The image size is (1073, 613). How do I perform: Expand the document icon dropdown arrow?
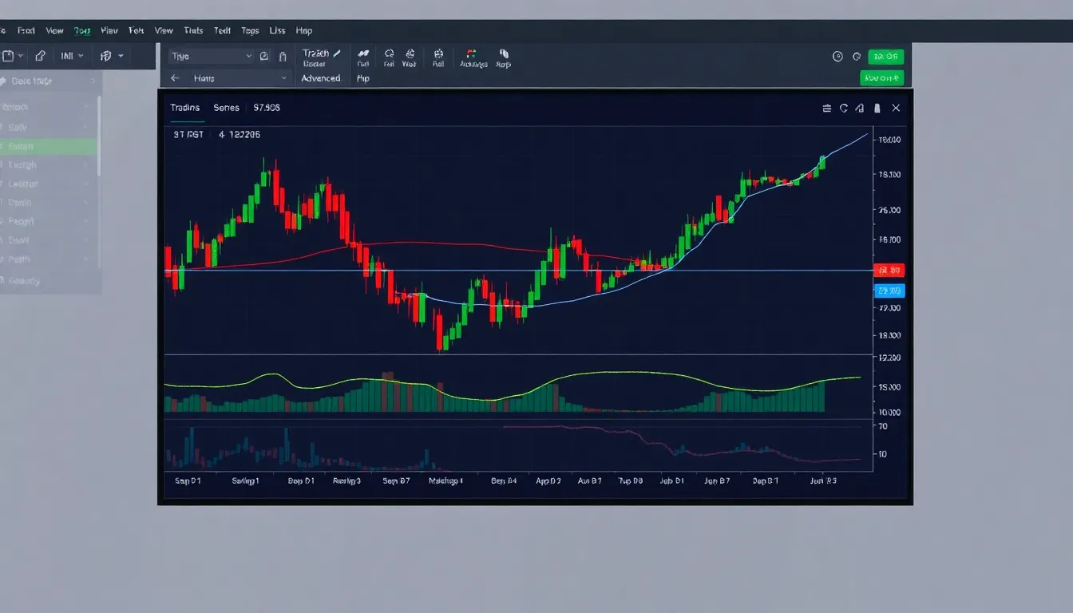[20, 56]
